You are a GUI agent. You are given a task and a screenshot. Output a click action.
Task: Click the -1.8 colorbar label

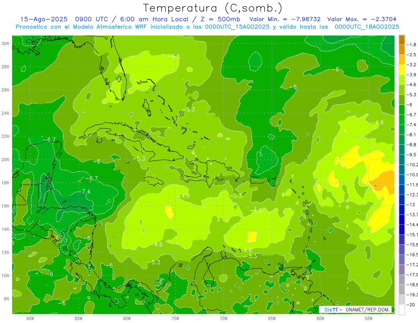point(412,45)
